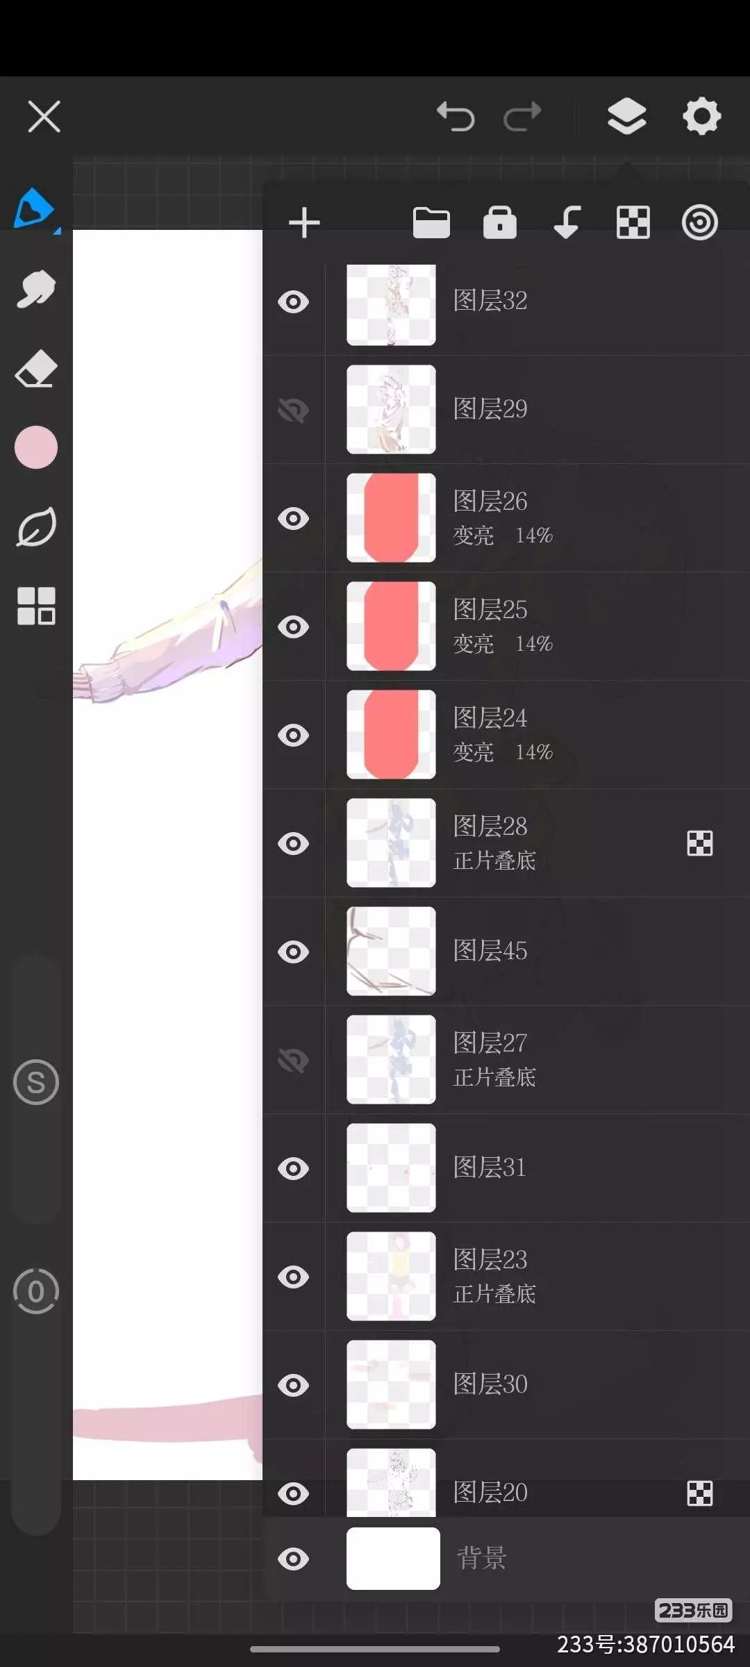This screenshot has height=1667, width=750.
Task: Open the pink color swatch
Action: point(36,447)
